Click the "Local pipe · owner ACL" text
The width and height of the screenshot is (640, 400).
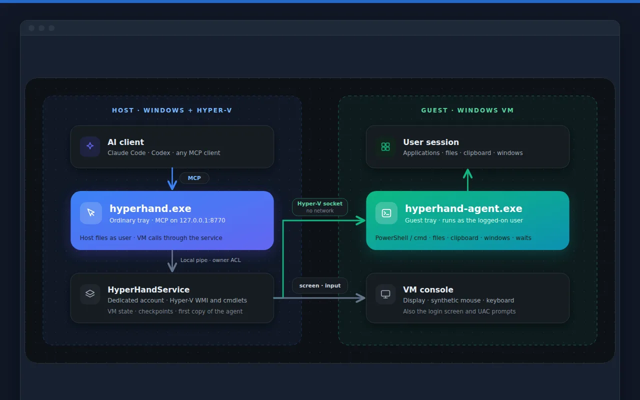(x=210, y=260)
